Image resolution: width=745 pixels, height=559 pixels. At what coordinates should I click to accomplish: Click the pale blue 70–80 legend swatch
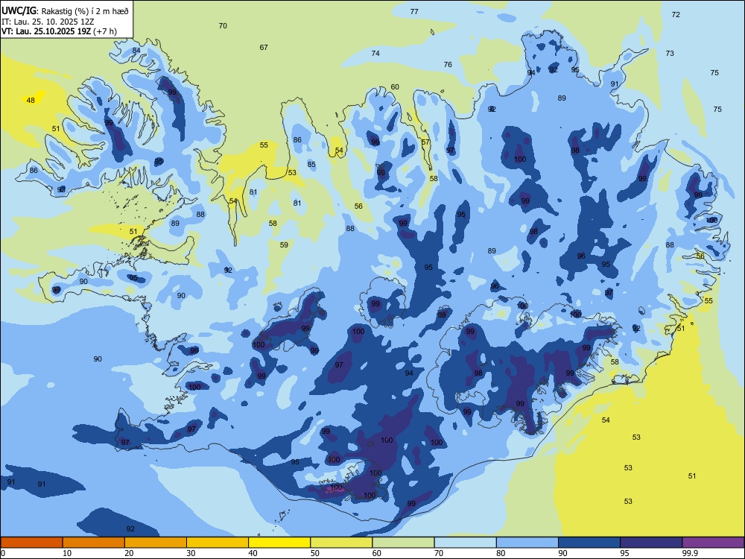pos(465,543)
